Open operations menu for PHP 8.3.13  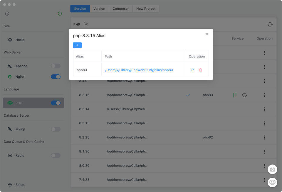[x=264, y=123]
